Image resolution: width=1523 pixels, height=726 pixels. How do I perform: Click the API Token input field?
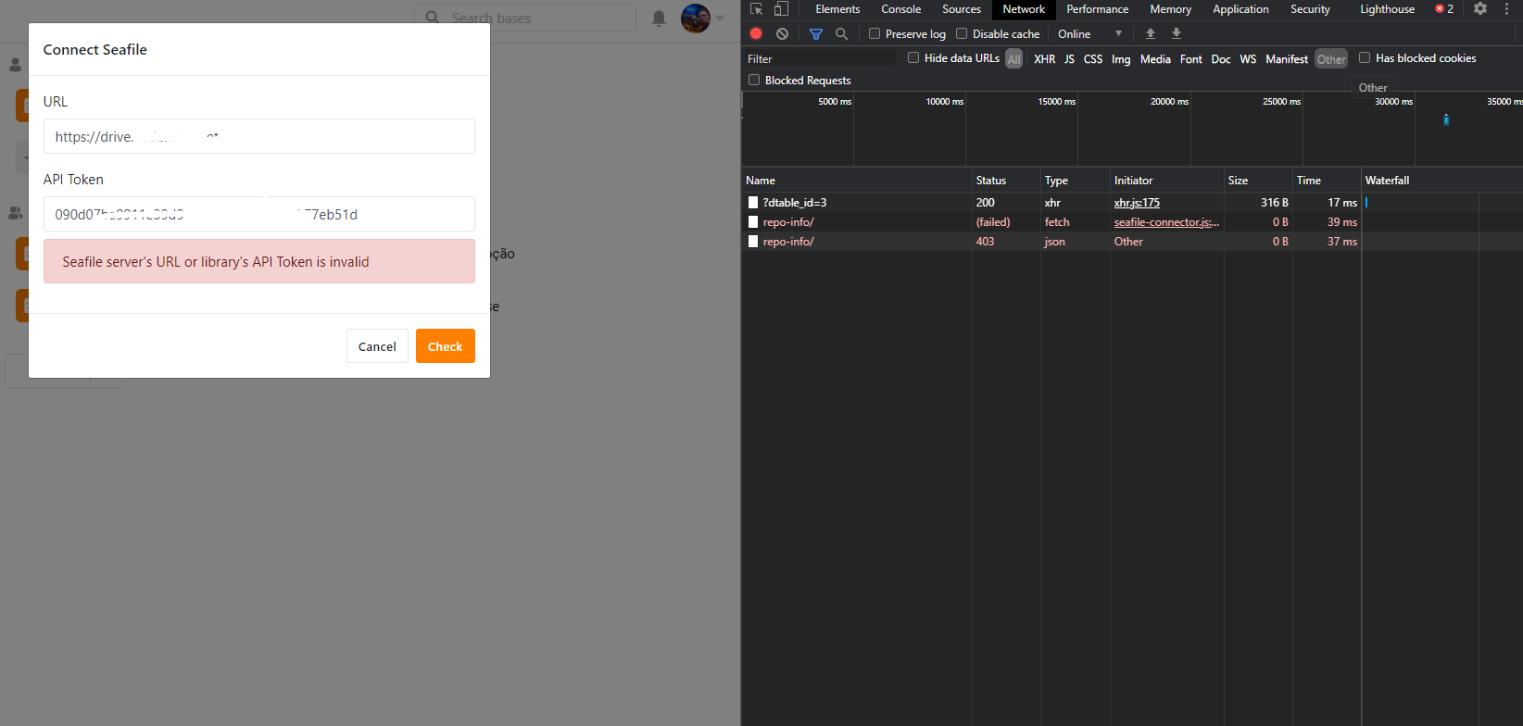pyautogui.click(x=258, y=214)
